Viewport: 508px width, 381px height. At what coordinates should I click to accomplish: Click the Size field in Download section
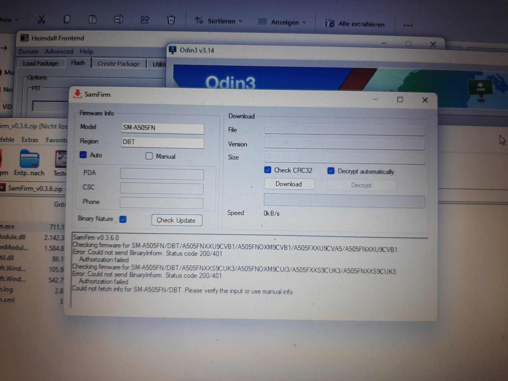point(344,158)
